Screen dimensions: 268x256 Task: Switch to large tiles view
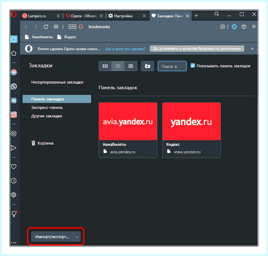coord(105,66)
